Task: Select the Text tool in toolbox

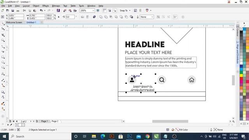Action: point(3,74)
